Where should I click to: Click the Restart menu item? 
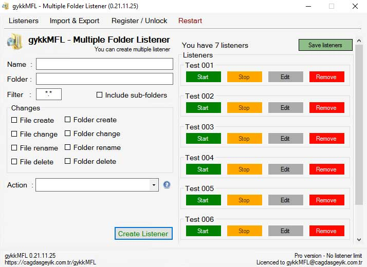(190, 21)
